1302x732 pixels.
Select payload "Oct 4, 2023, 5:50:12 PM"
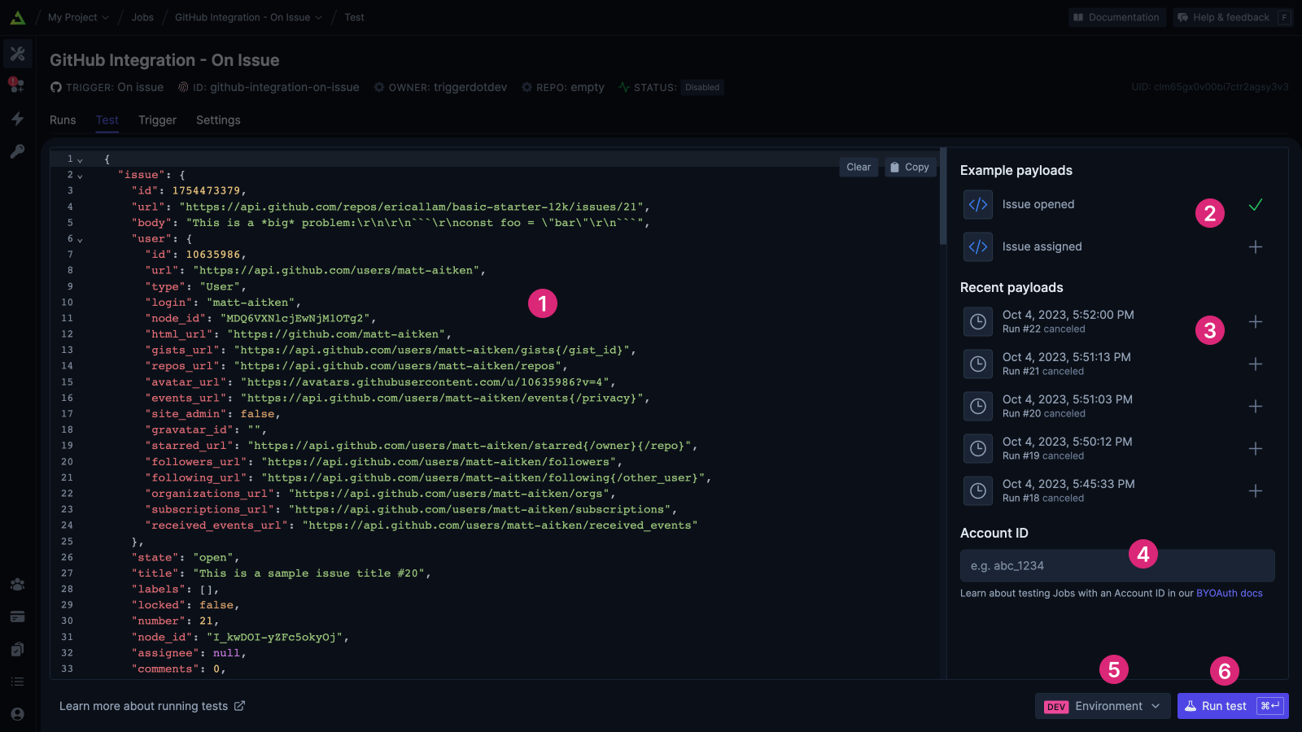(1068, 442)
